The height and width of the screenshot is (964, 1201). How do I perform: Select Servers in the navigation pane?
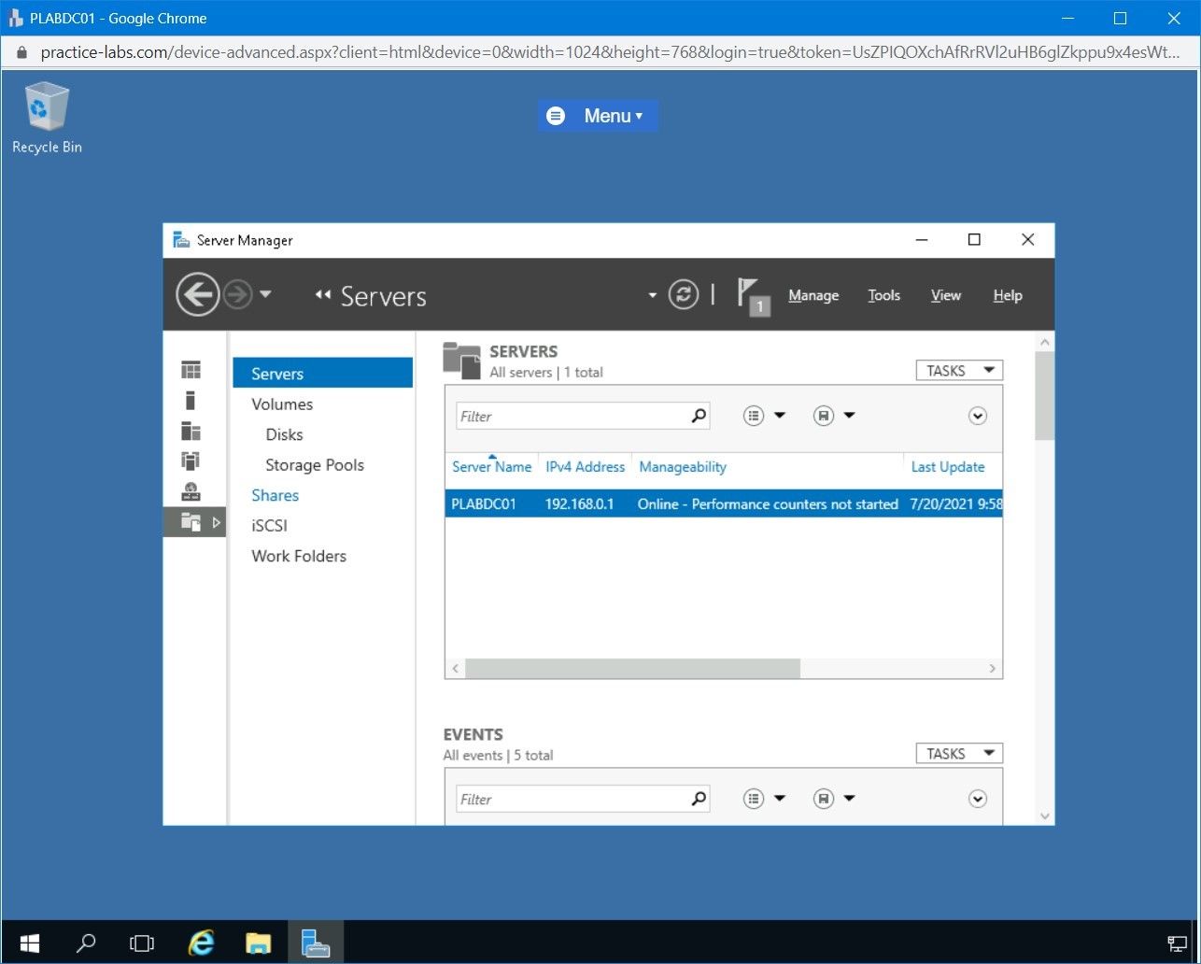[x=322, y=374]
